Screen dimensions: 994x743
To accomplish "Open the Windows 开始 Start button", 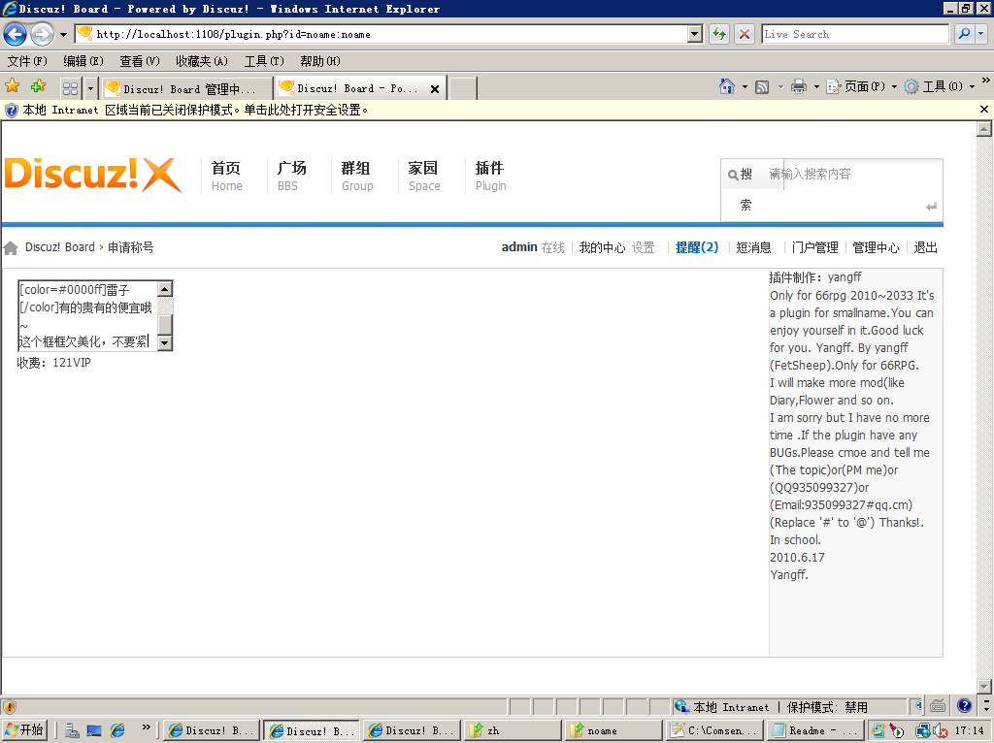I will click(x=24, y=730).
